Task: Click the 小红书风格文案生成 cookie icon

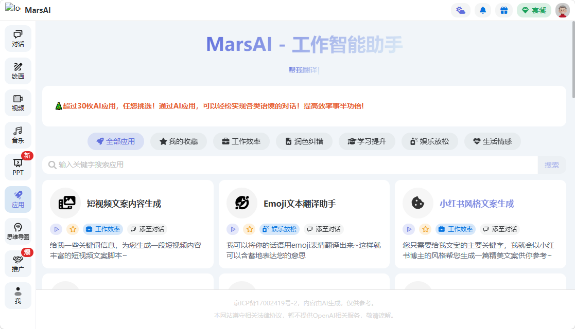Action: (417, 204)
